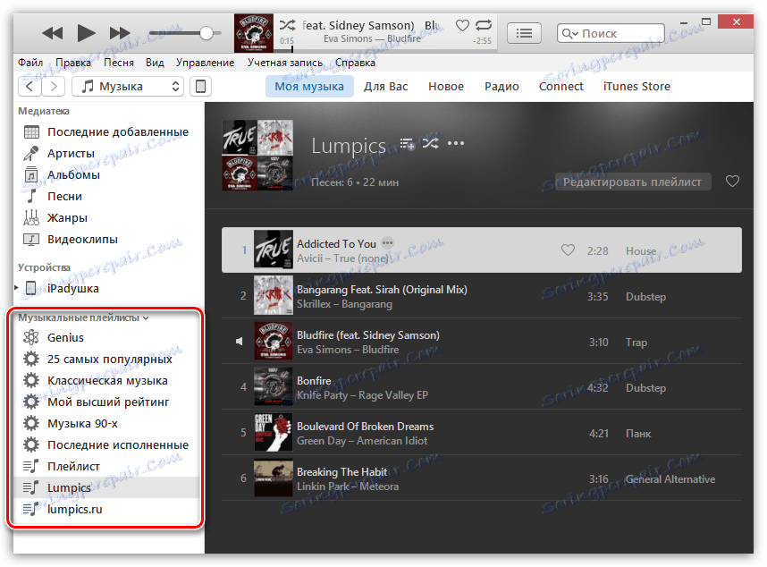Click the Поиск search field

pyautogui.click(x=611, y=33)
